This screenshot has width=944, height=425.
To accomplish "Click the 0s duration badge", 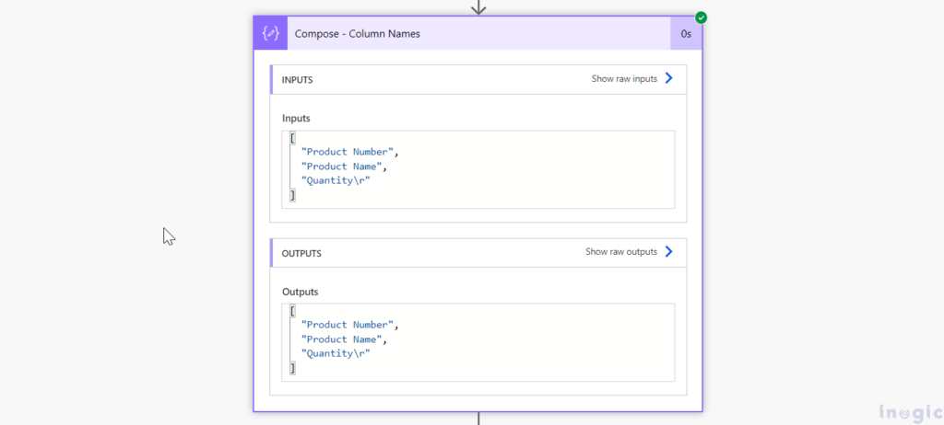I will click(686, 34).
